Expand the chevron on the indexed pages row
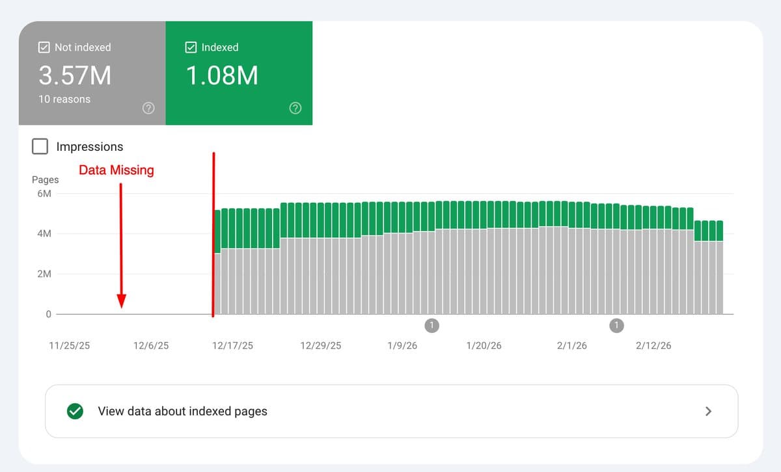Viewport: 781px width, 472px height. pyautogui.click(x=709, y=411)
